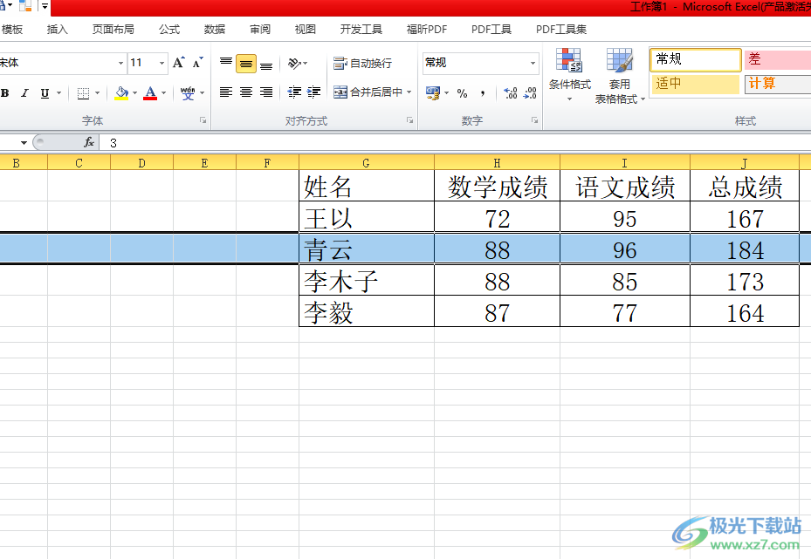Apply yellow fill color bucket
811x559 pixels.
(121, 93)
